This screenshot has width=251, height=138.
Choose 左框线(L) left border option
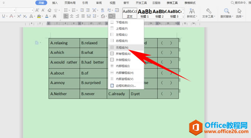126,34
